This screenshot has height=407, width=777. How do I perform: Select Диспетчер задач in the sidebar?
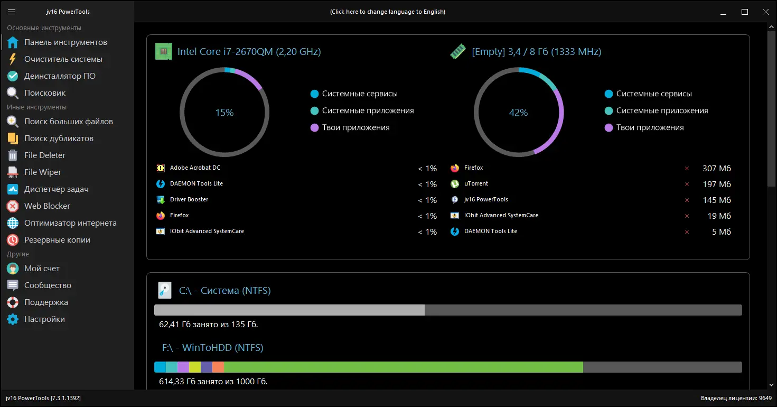point(68,189)
